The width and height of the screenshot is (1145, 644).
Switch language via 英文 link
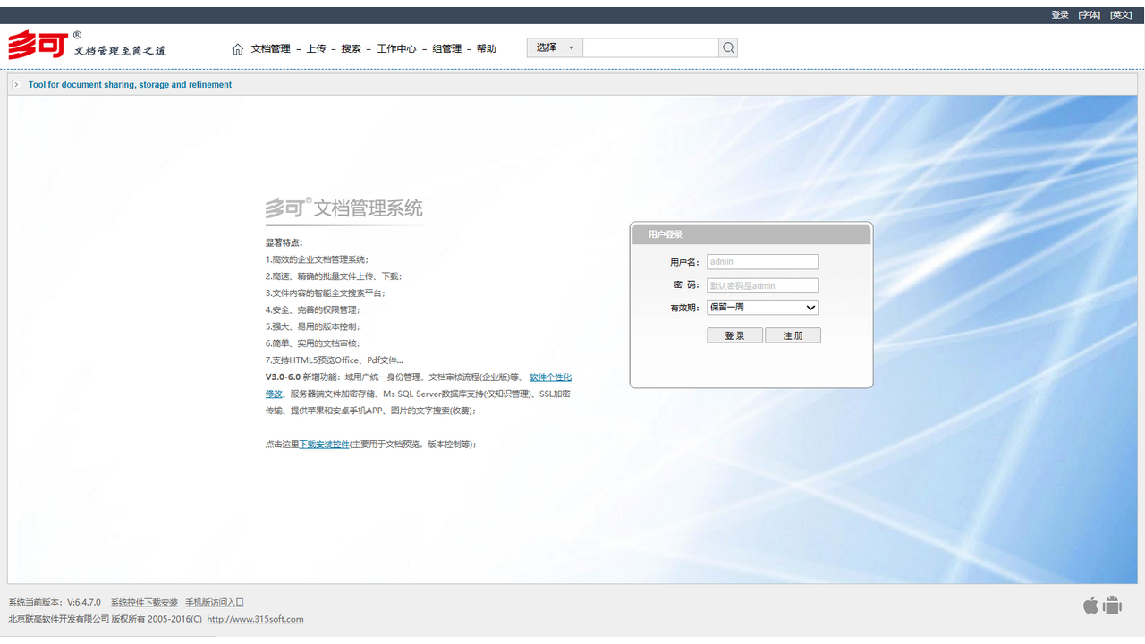click(1121, 15)
